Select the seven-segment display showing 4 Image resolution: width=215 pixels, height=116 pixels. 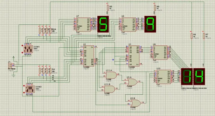pos(199,76)
